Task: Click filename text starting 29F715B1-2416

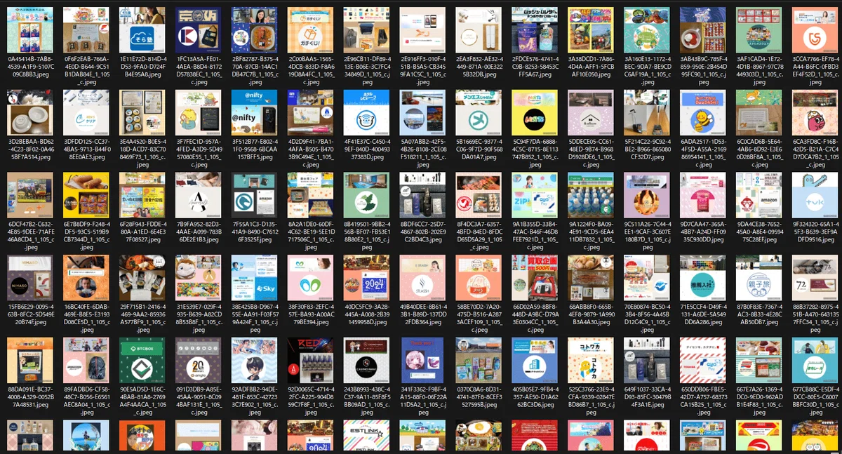Action: click(x=142, y=318)
